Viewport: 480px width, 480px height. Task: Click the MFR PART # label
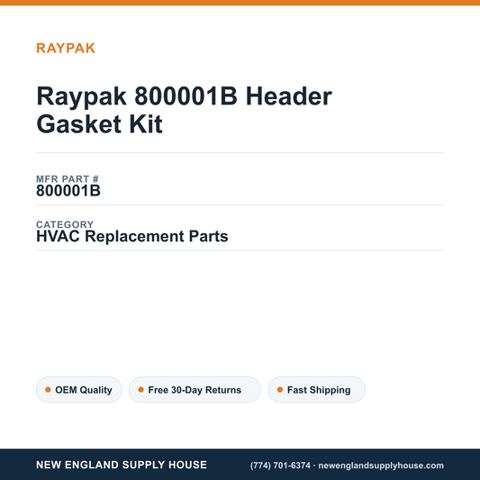click(x=68, y=179)
